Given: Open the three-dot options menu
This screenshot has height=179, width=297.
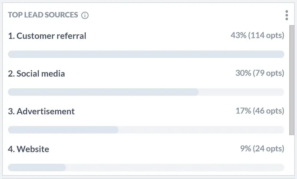Looking at the screenshot, I should click(287, 15).
